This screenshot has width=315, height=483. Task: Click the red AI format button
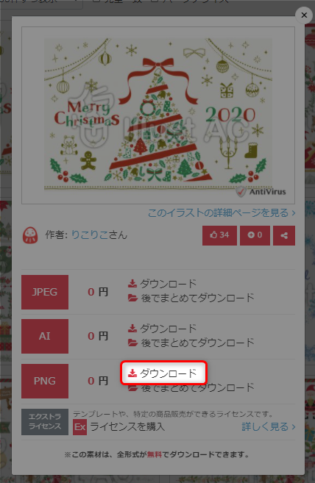pos(45,336)
